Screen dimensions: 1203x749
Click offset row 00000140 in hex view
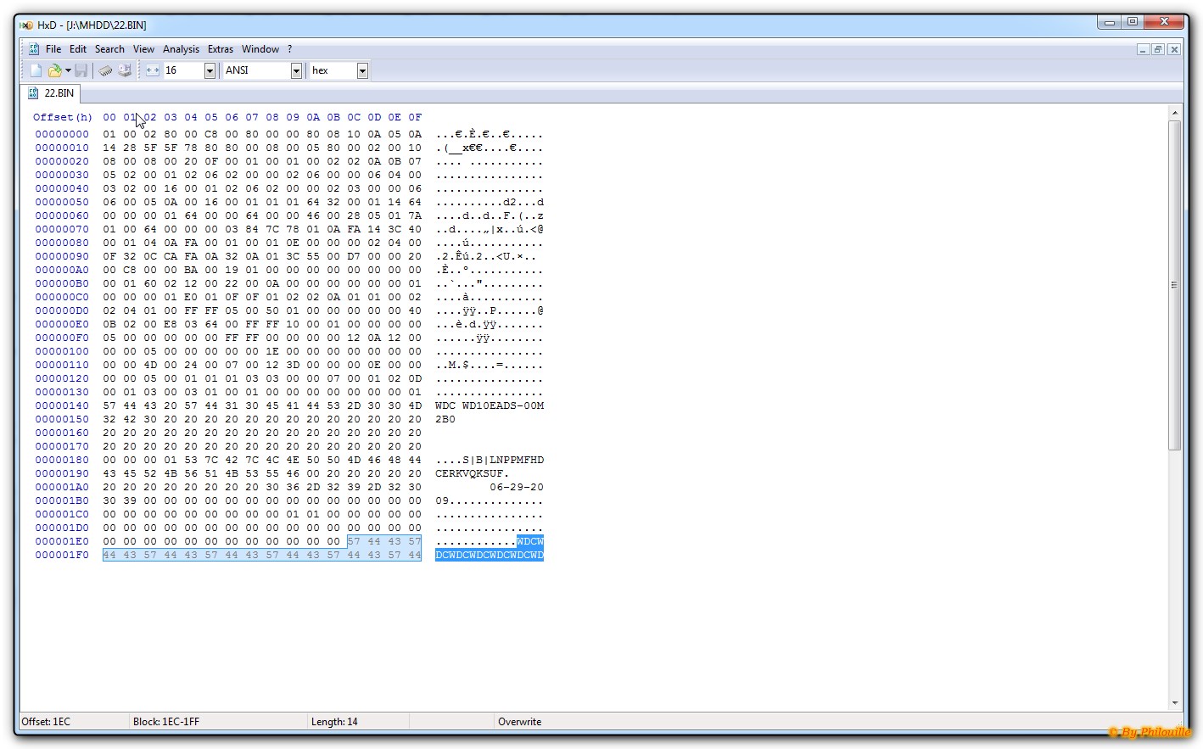[62, 405]
